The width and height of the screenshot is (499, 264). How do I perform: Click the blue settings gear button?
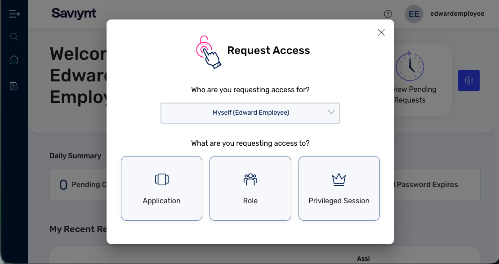point(469,81)
